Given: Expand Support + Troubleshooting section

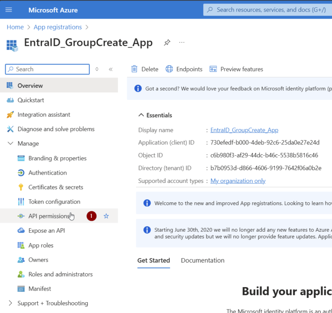Looking at the screenshot, I should pos(10,303).
